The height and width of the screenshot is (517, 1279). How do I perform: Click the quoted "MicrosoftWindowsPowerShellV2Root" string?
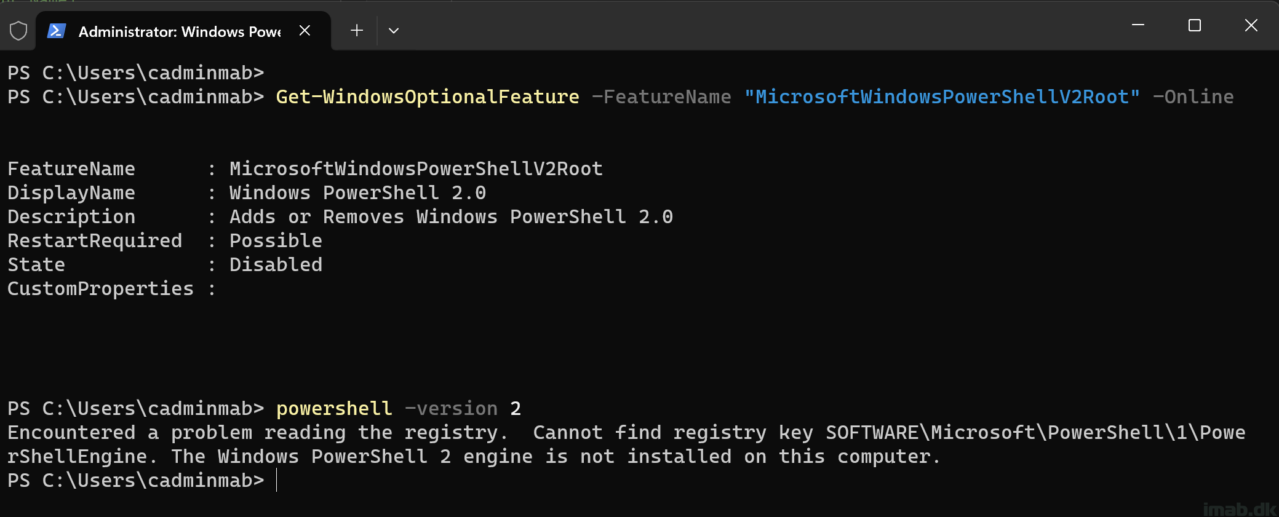pos(942,97)
